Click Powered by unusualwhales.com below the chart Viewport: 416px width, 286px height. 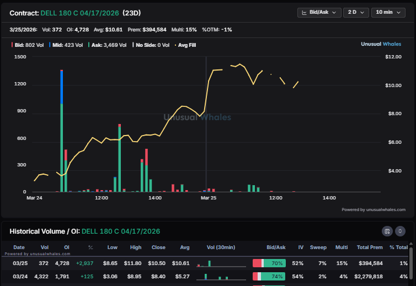374,209
